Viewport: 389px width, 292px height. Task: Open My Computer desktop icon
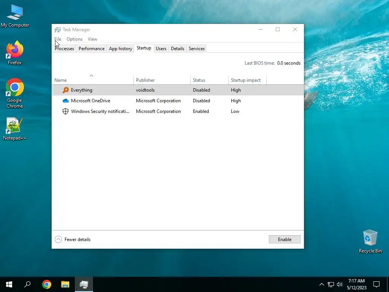click(x=15, y=16)
